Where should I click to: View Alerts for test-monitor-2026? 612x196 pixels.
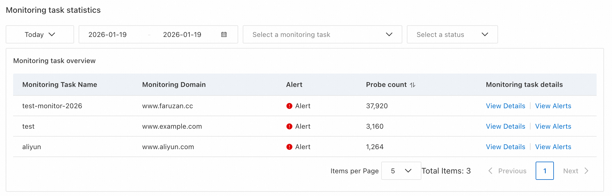(553, 106)
